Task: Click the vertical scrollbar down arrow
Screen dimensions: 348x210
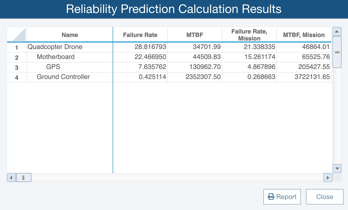Action: tap(337, 168)
